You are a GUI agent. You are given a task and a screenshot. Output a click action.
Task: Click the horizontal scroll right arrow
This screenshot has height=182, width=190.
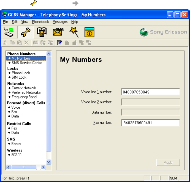(43, 167)
